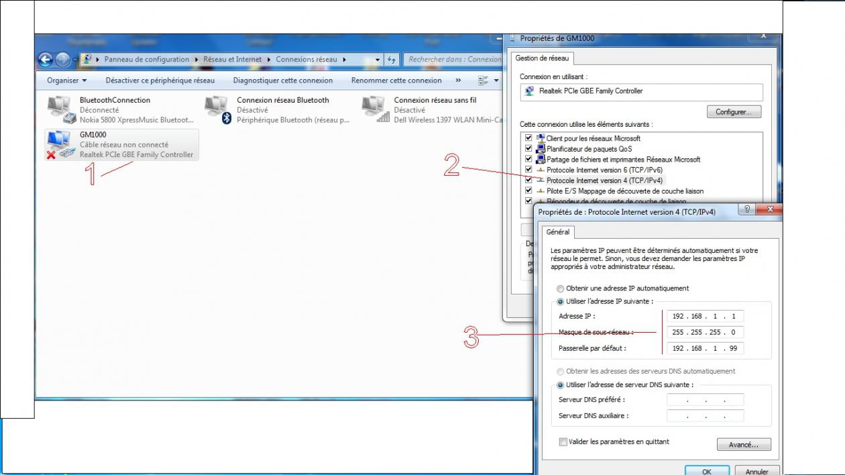Toggle Protocole Internet version 4 checkbox
The image size is (845, 475).
pyautogui.click(x=528, y=180)
